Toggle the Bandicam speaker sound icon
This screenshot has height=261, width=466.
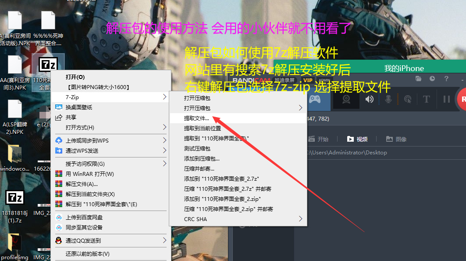tap(370, 99)
